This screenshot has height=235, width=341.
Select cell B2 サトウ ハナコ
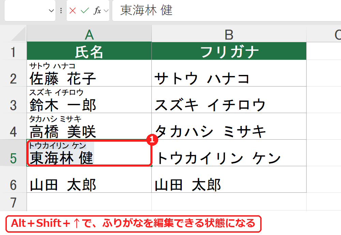coord(229,73)
